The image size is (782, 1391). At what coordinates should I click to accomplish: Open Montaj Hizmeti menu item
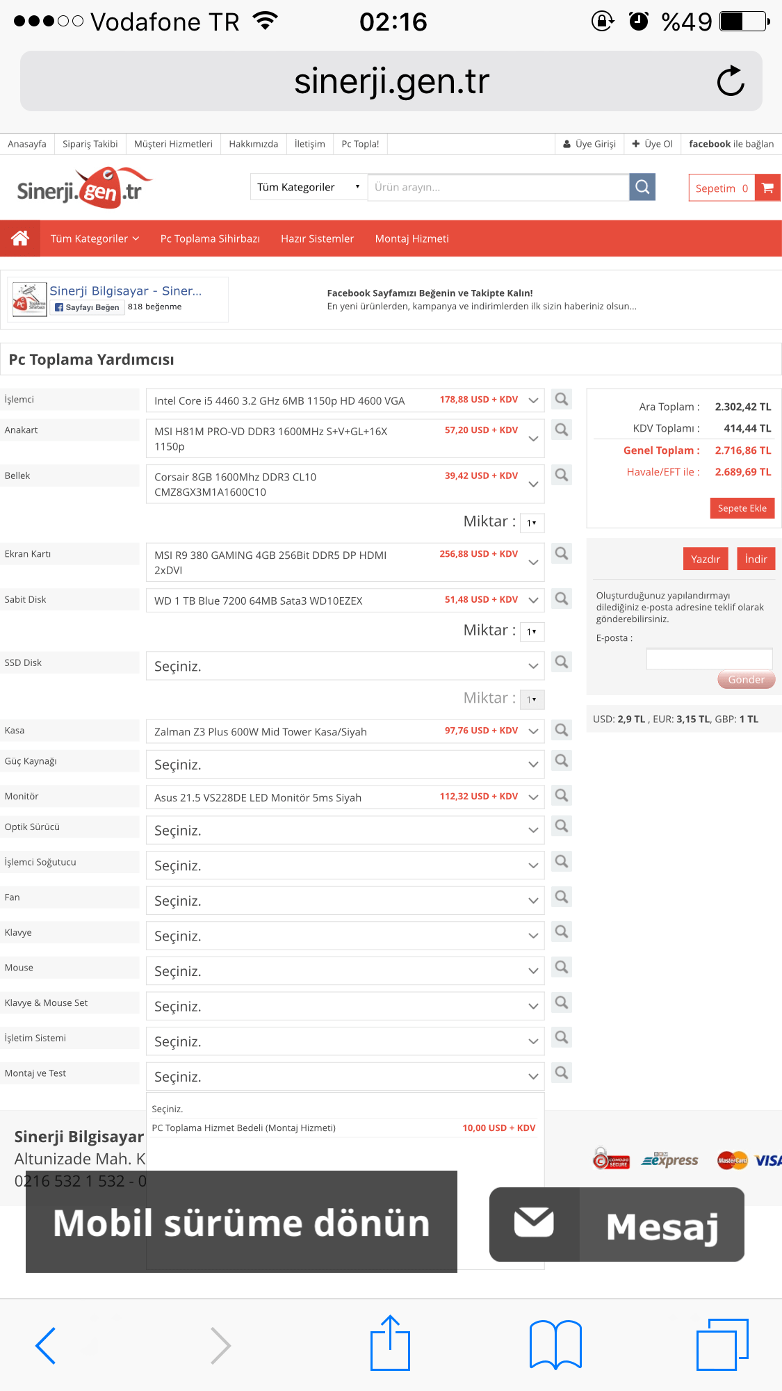point(412,238)
